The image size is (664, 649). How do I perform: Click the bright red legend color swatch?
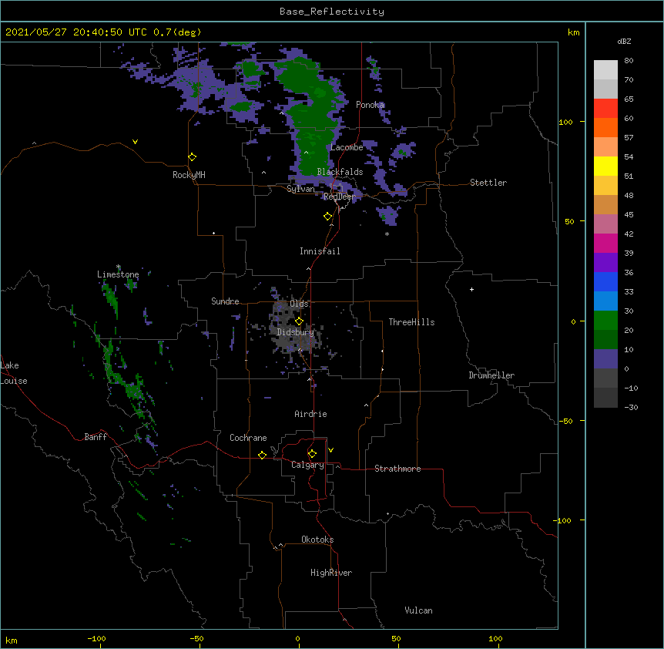click(x=605, y=108)
